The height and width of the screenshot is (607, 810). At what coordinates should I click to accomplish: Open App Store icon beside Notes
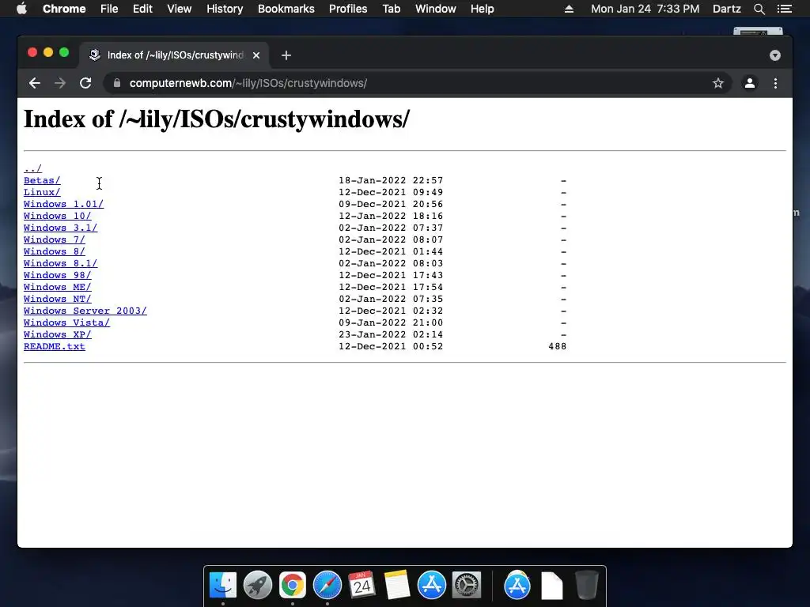click(431, 586)
